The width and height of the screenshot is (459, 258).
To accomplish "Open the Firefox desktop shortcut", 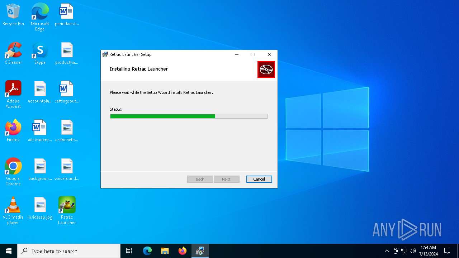I will pyautogui.click(x=13, y=131).
